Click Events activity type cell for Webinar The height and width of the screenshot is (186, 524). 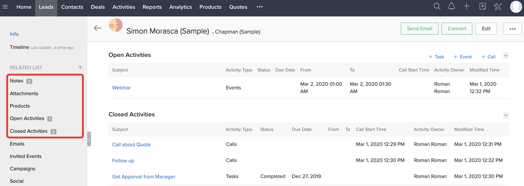tap(233, 88)
